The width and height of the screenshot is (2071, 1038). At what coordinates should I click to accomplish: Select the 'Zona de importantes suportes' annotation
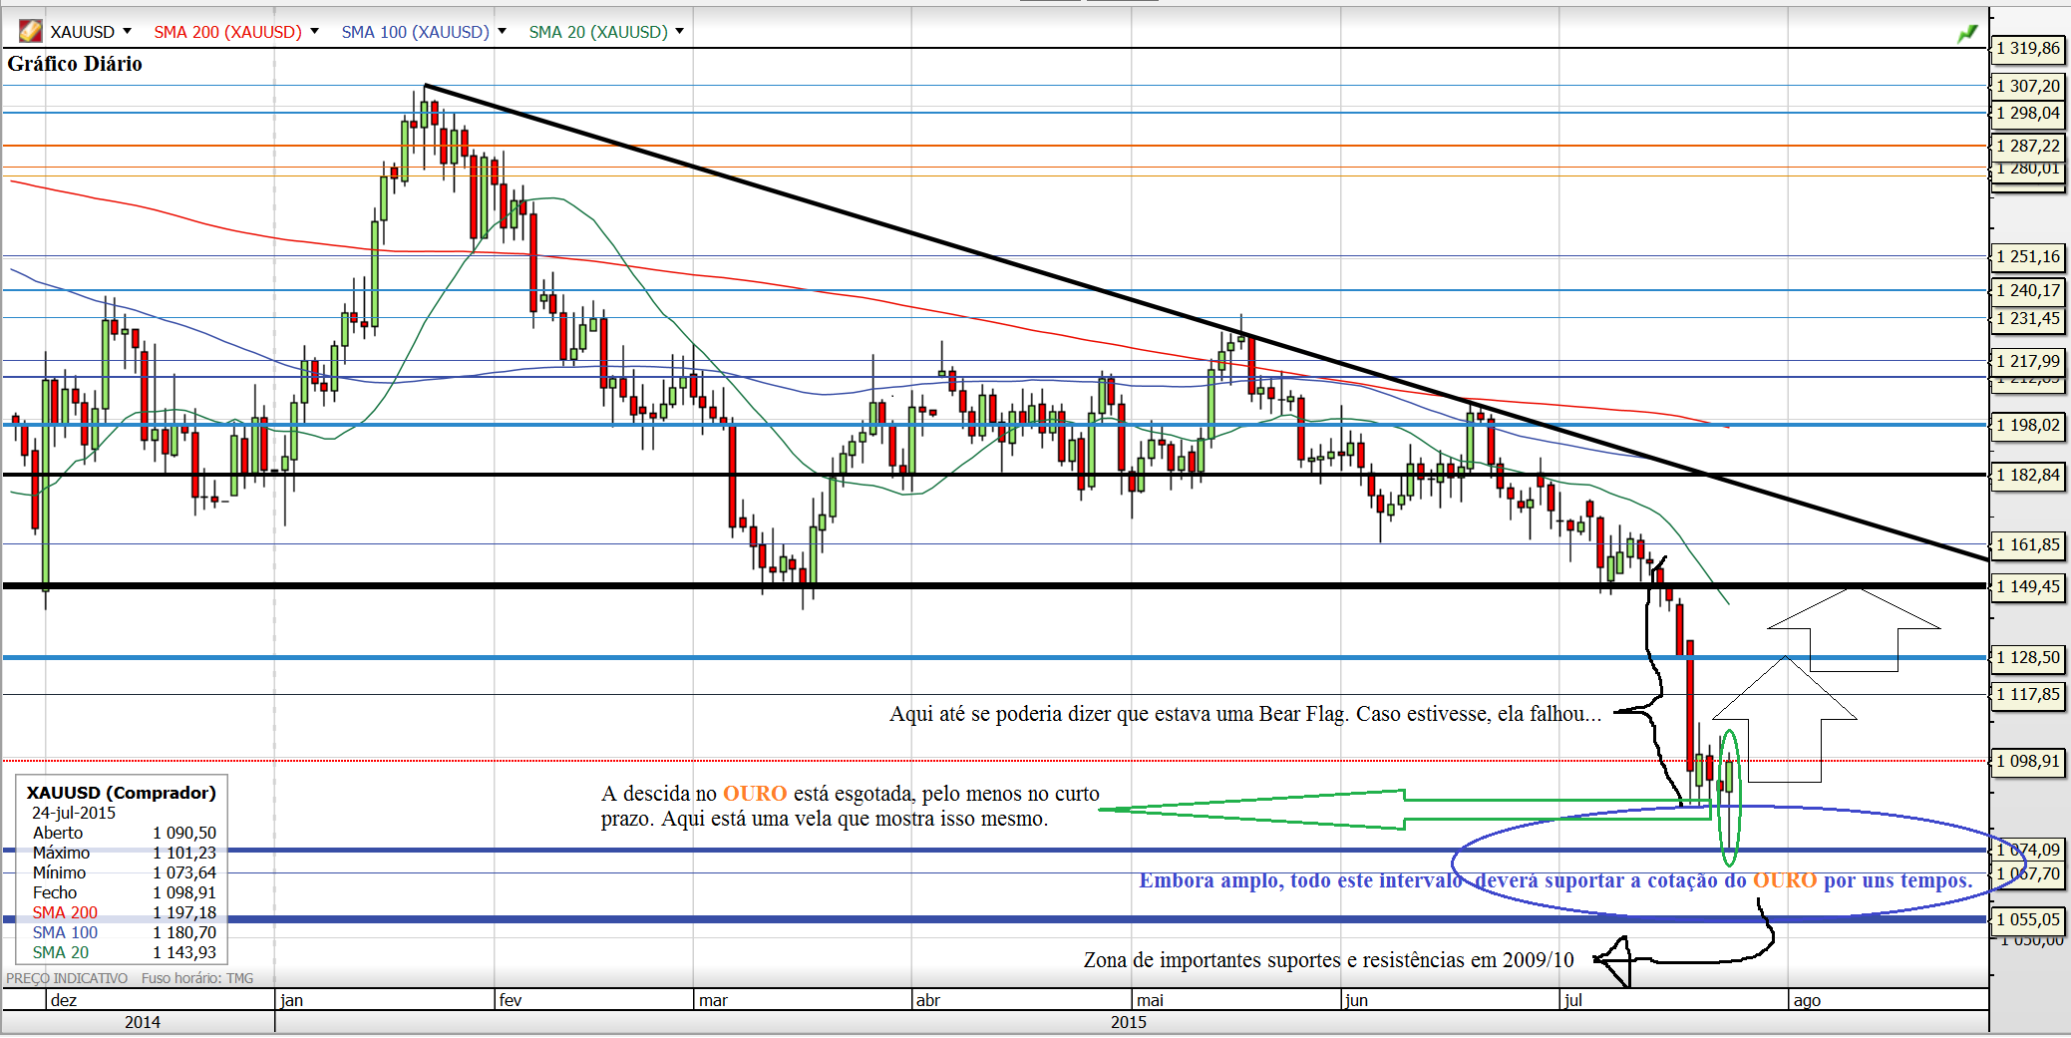coord(1328,960)
